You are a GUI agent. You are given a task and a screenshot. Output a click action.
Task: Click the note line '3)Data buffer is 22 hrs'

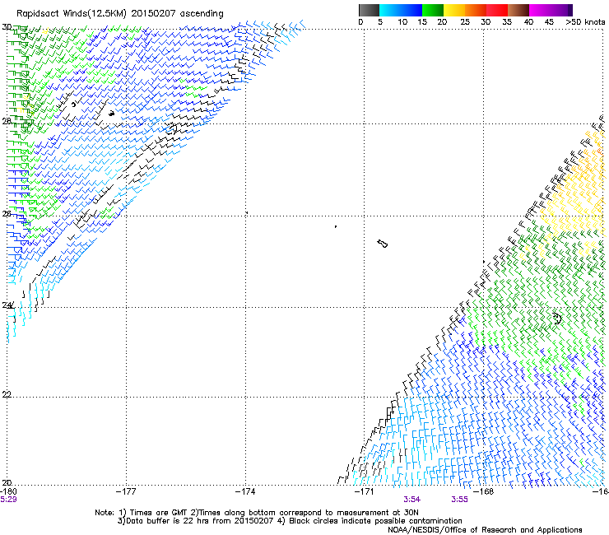[x=290, y=521]
